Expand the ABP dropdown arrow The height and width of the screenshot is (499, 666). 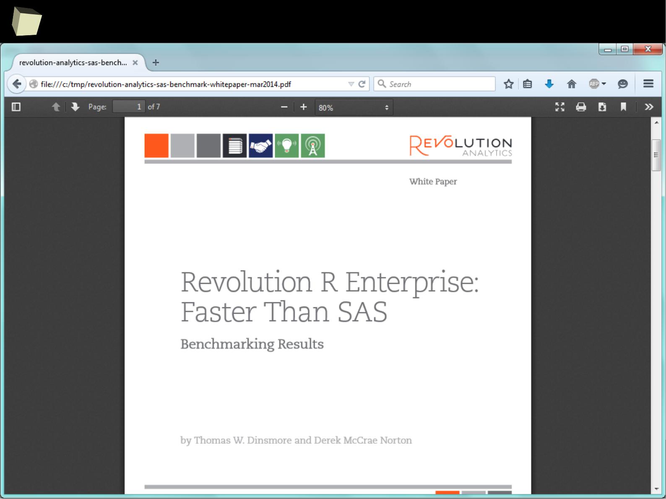604,84
